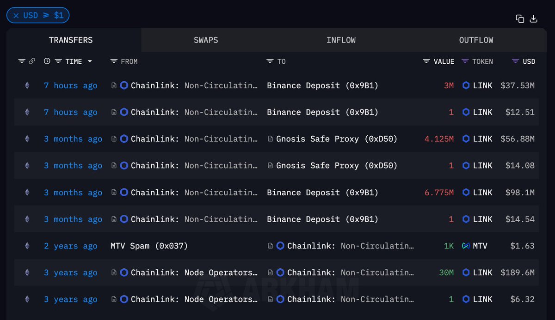Click the Ethereum icon in the MTV Spam row
The width and height of the screenshot is (555, 320).
[x=27, y=246]
